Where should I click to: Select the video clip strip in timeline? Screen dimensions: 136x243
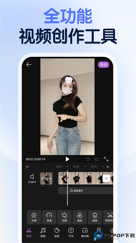click(x=86, y=178)
